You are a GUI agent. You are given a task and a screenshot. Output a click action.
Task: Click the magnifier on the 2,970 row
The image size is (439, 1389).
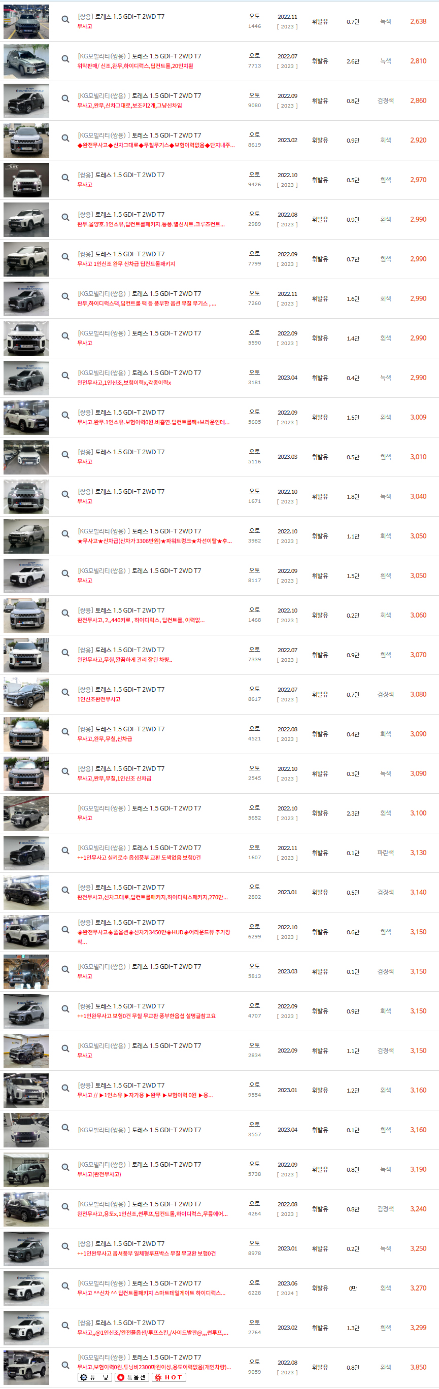65,178
